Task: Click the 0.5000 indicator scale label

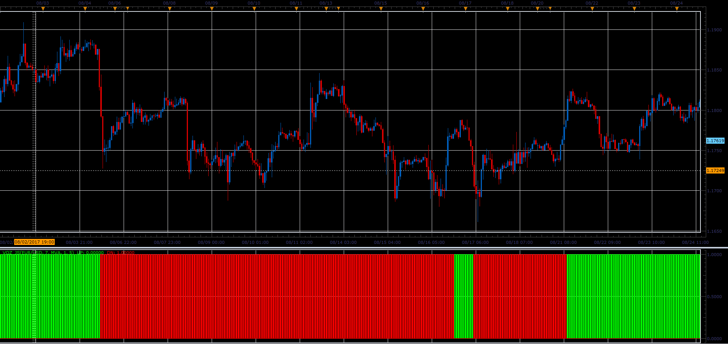Action: pos(714,297)
